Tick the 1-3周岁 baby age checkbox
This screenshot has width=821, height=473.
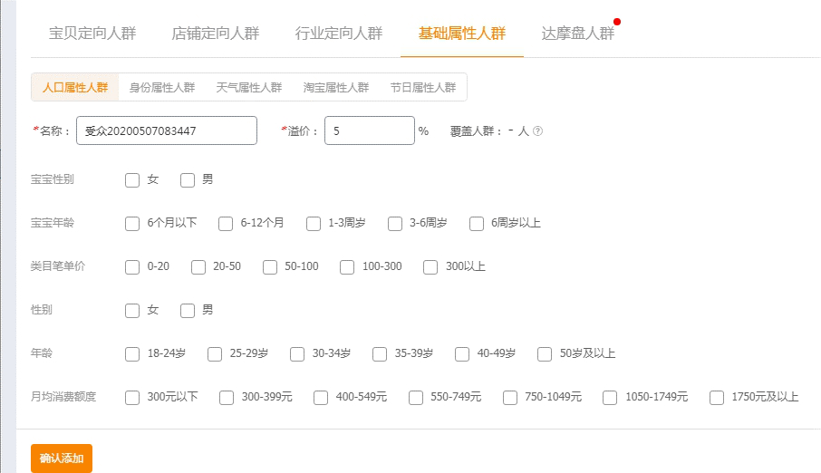[x=314, y=224]
